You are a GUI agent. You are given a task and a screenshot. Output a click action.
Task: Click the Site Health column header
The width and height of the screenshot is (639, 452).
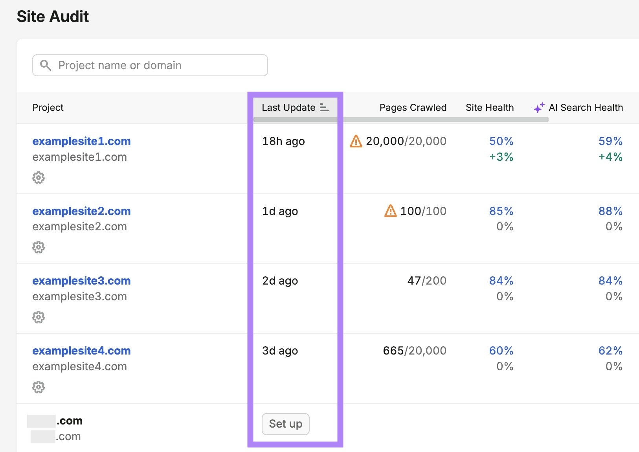490,107
